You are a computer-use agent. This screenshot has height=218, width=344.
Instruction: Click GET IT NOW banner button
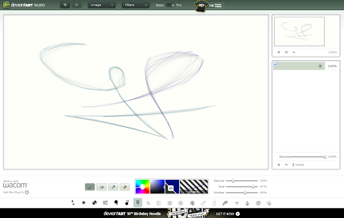pyautogui.click(x=228, y=214)
